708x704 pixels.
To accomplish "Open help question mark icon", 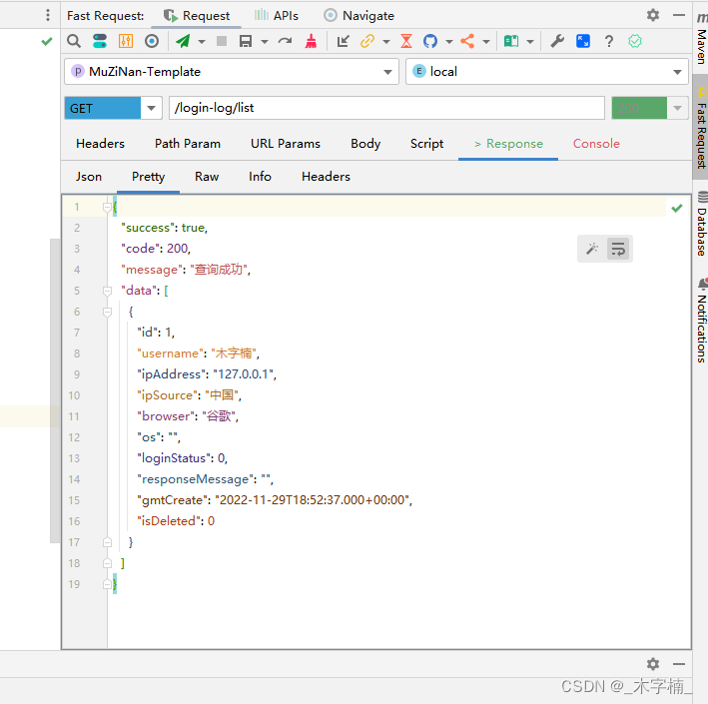I will 609,41.
